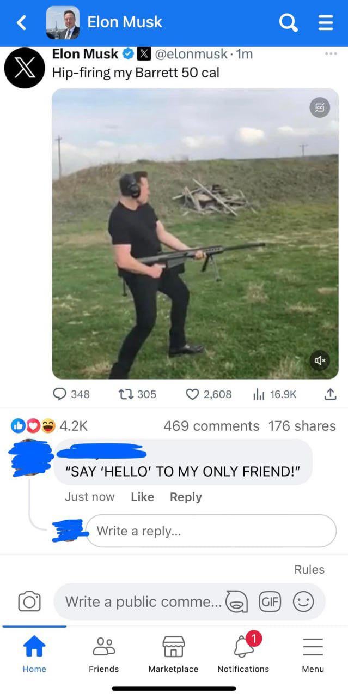Switch to the Marketplace tab

click(173, 654)
